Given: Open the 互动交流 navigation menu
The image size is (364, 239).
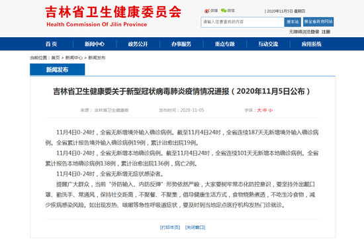Looking at the screenshot, I should (x=268, y=44).
